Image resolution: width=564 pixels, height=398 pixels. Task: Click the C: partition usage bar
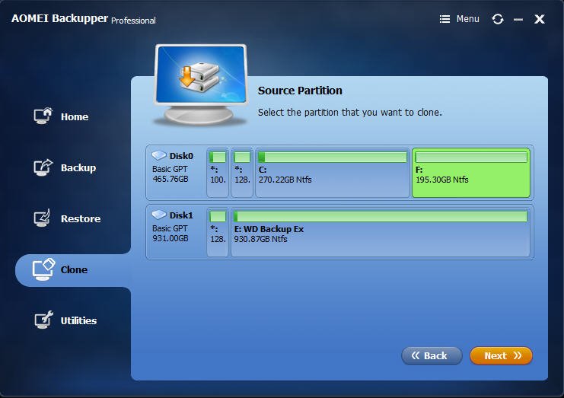coord(333,157)
